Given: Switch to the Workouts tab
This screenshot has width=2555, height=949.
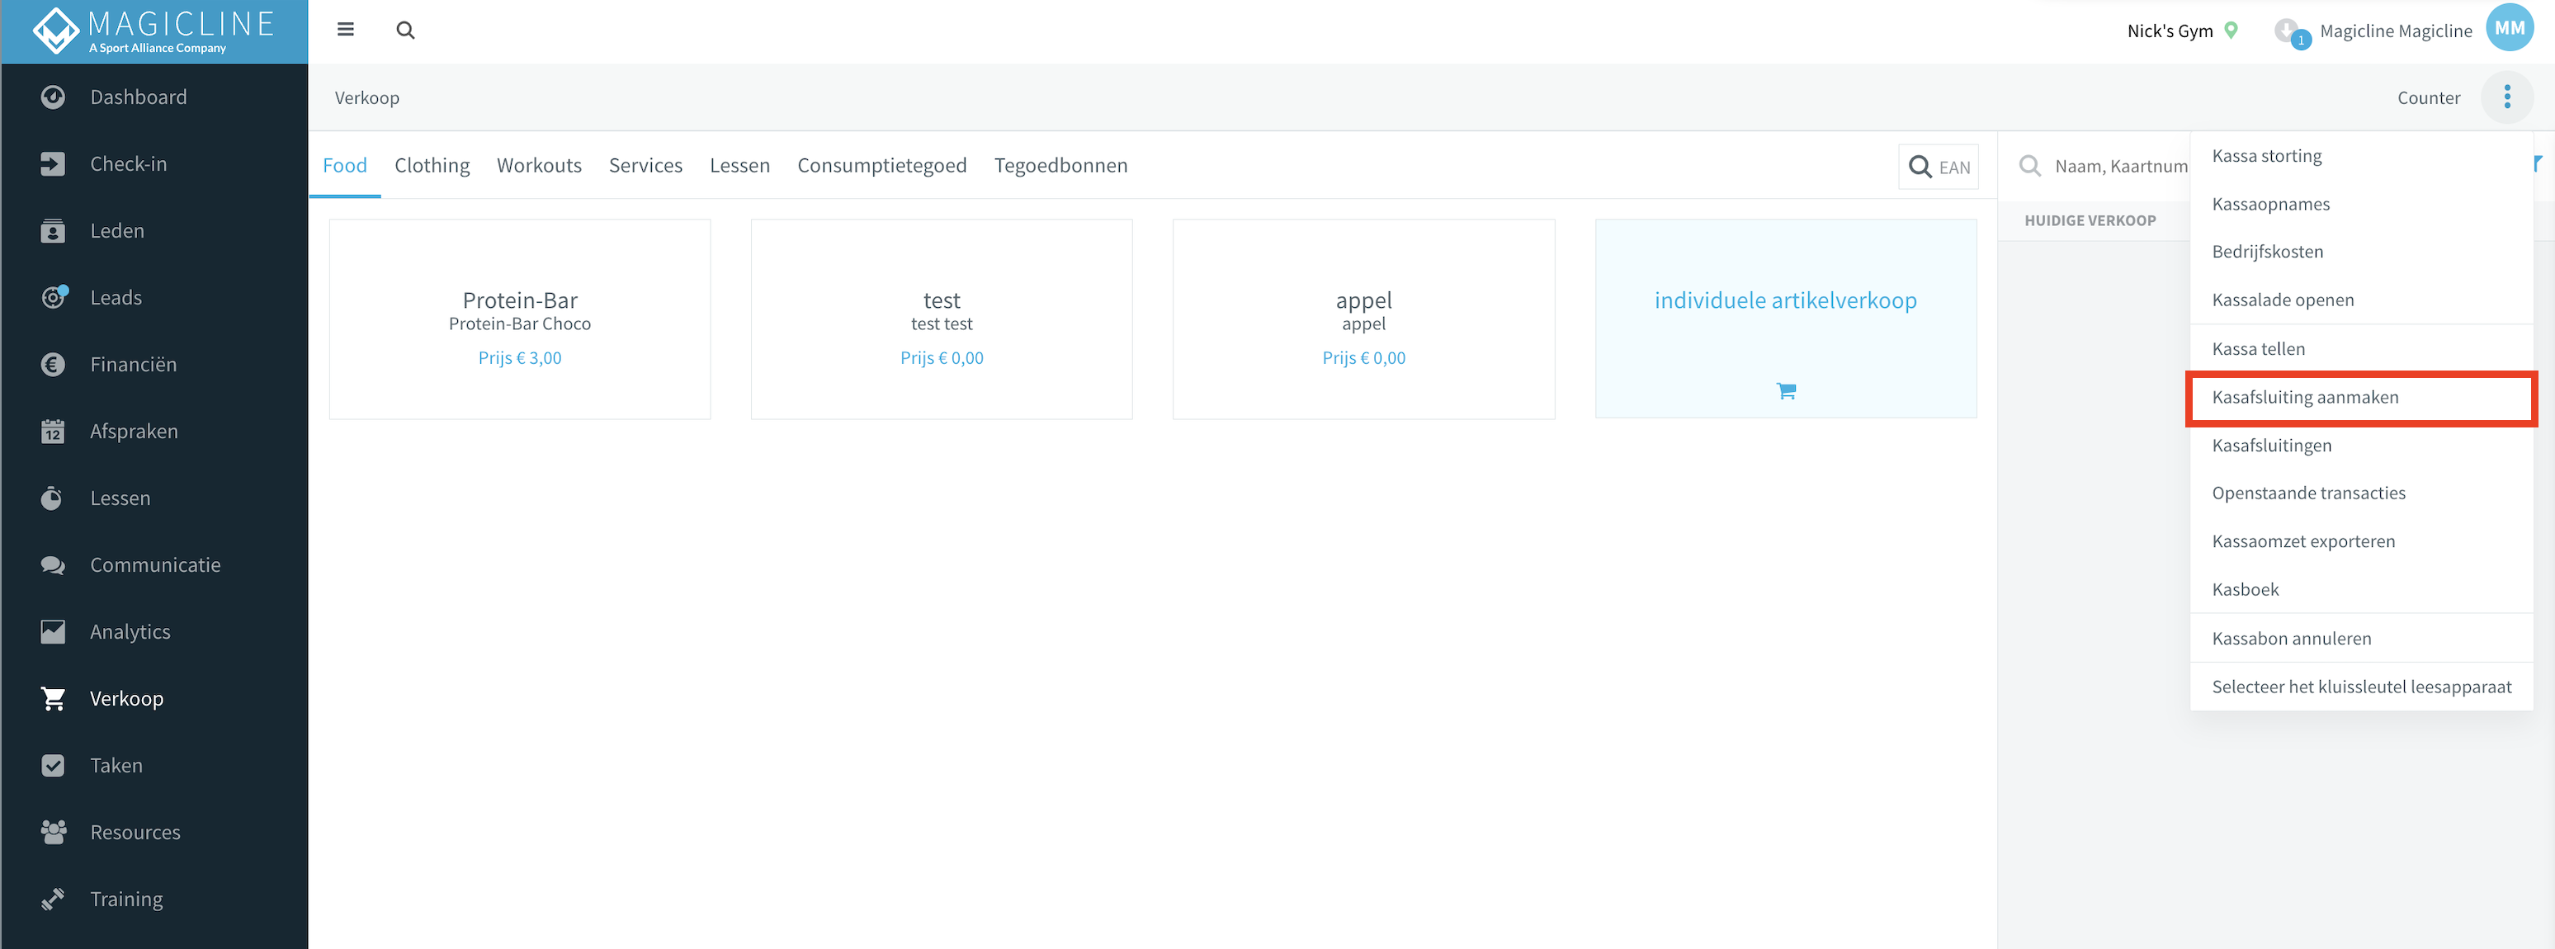Looking at the screenshot, I should tap(540, 166).
